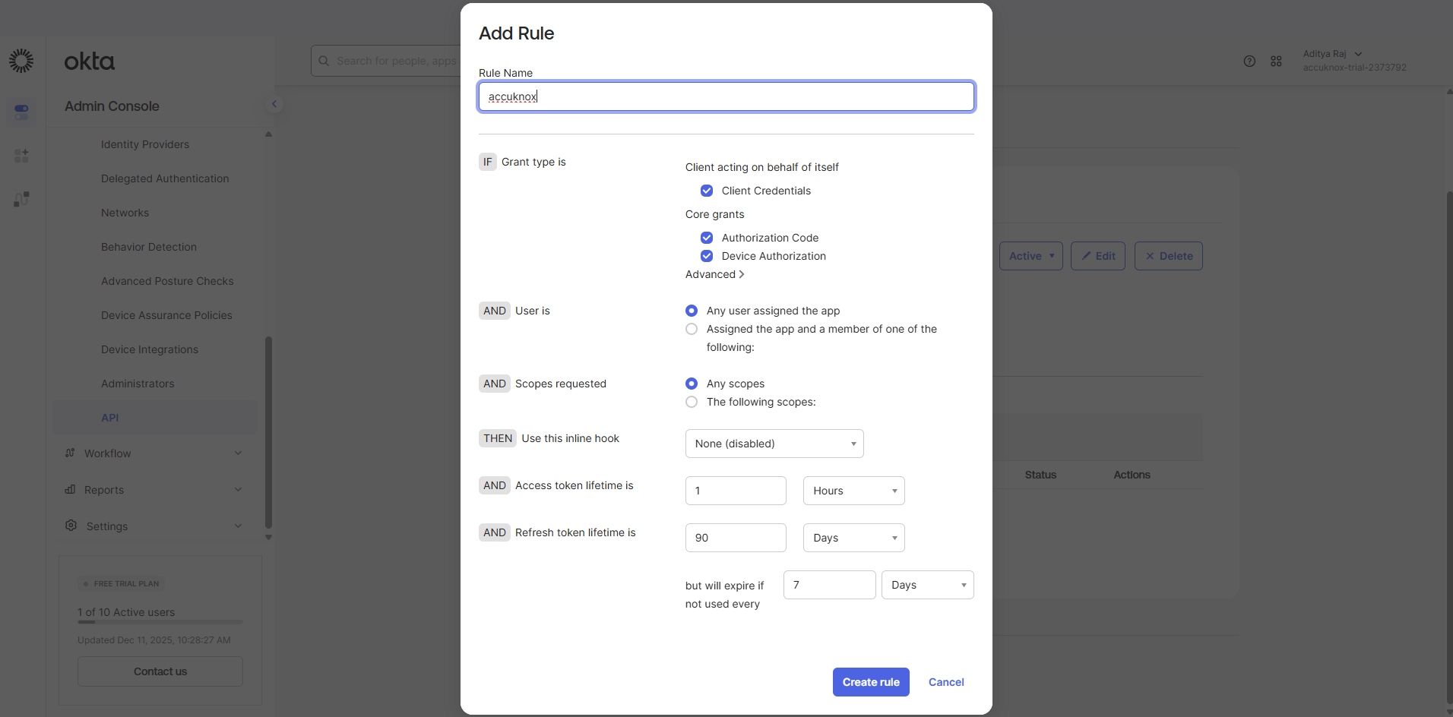Open the API section in sidebar
Image resolution: width=1453 pixels, height=717 pixels.
pos(110,417)
